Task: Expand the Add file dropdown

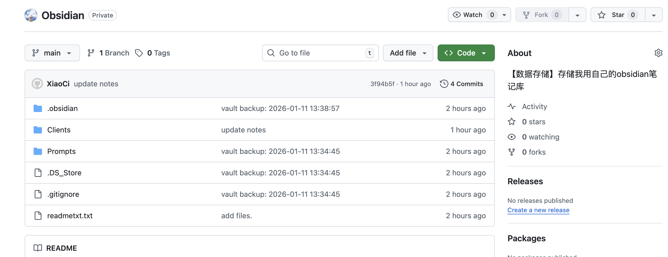Action: [408, 53]
